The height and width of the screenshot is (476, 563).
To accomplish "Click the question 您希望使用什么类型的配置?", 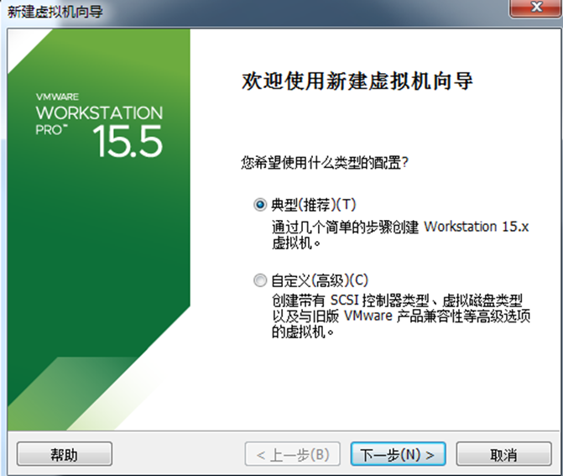I will tap(325, 163).
